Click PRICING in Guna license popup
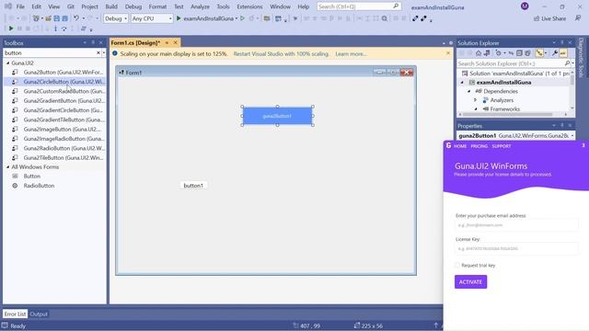This screenshot has height=331, width=589. pos(479,146)
